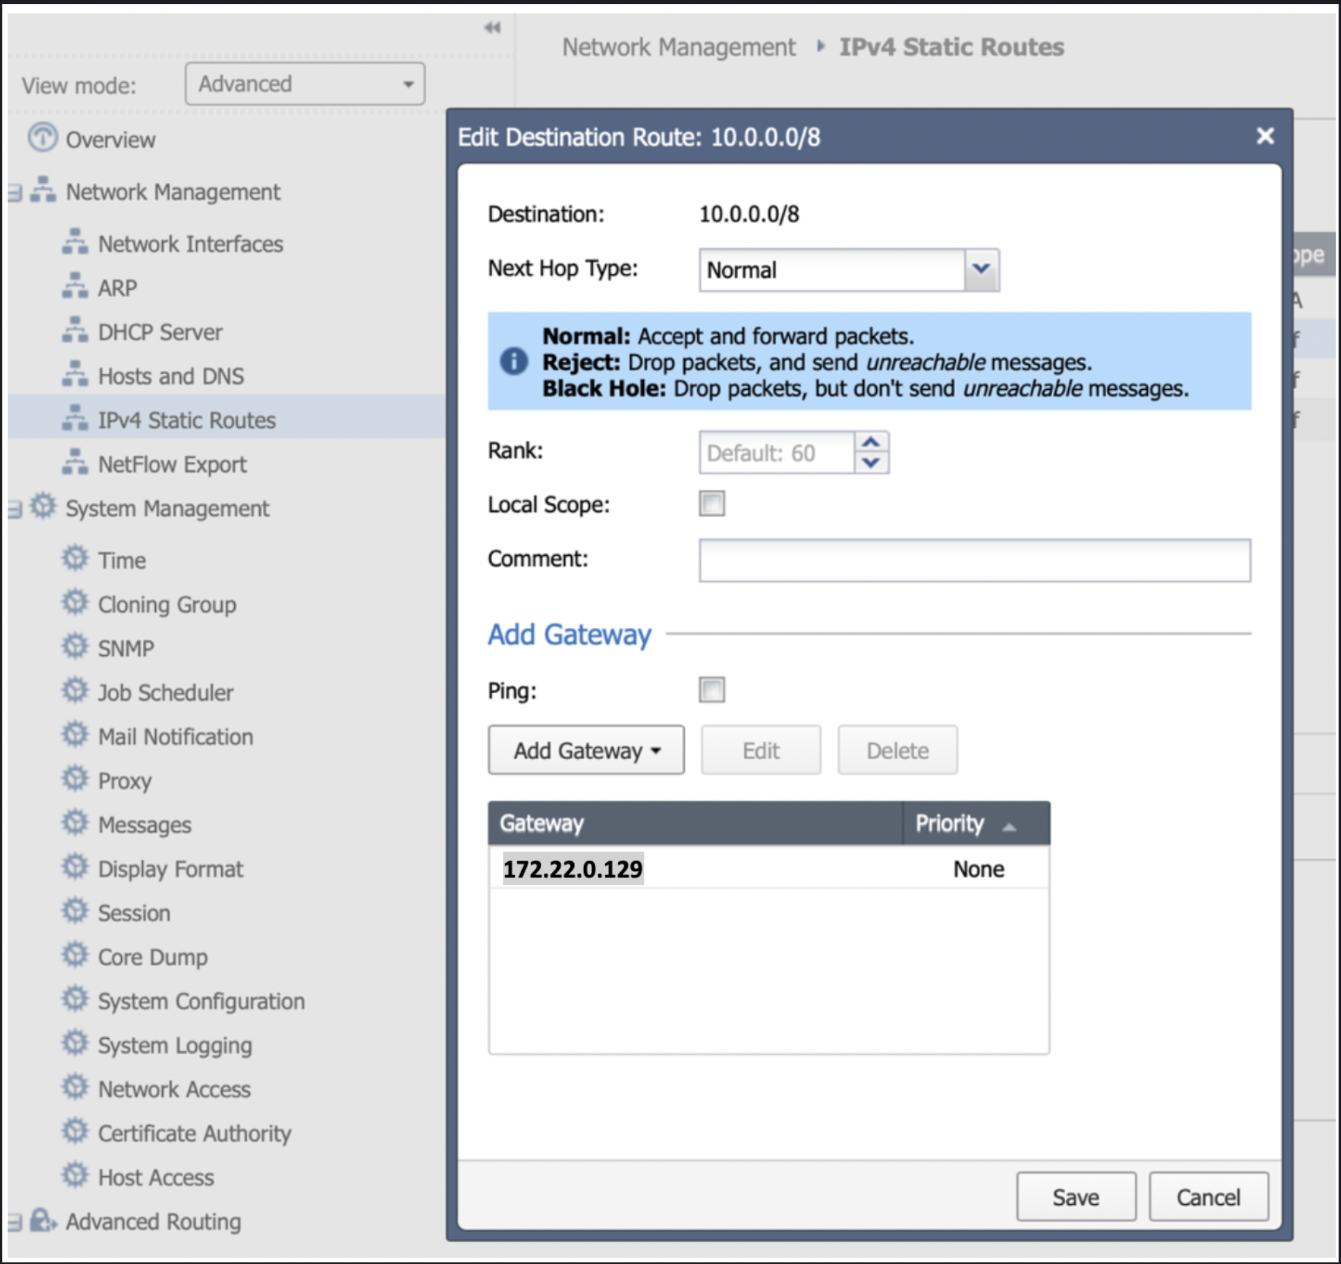Collapse the Network Management tree node
1341x1264 pixels.
point(15,193)
